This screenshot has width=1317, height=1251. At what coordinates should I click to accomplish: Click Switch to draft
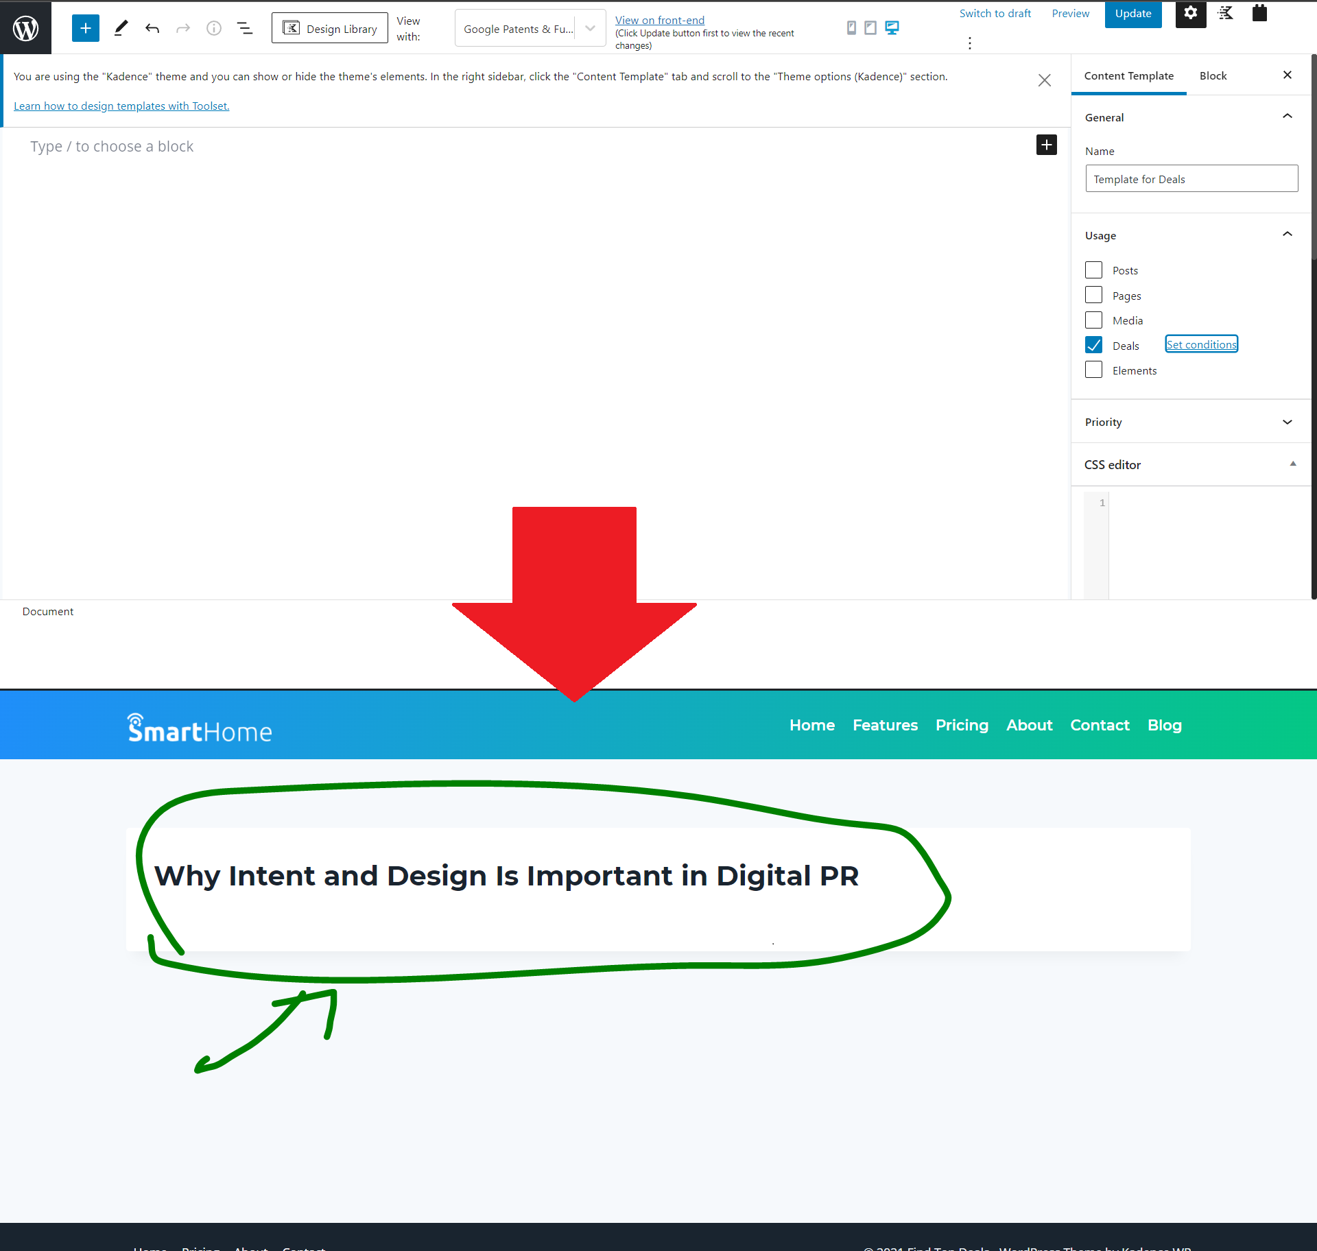[995, 13]
